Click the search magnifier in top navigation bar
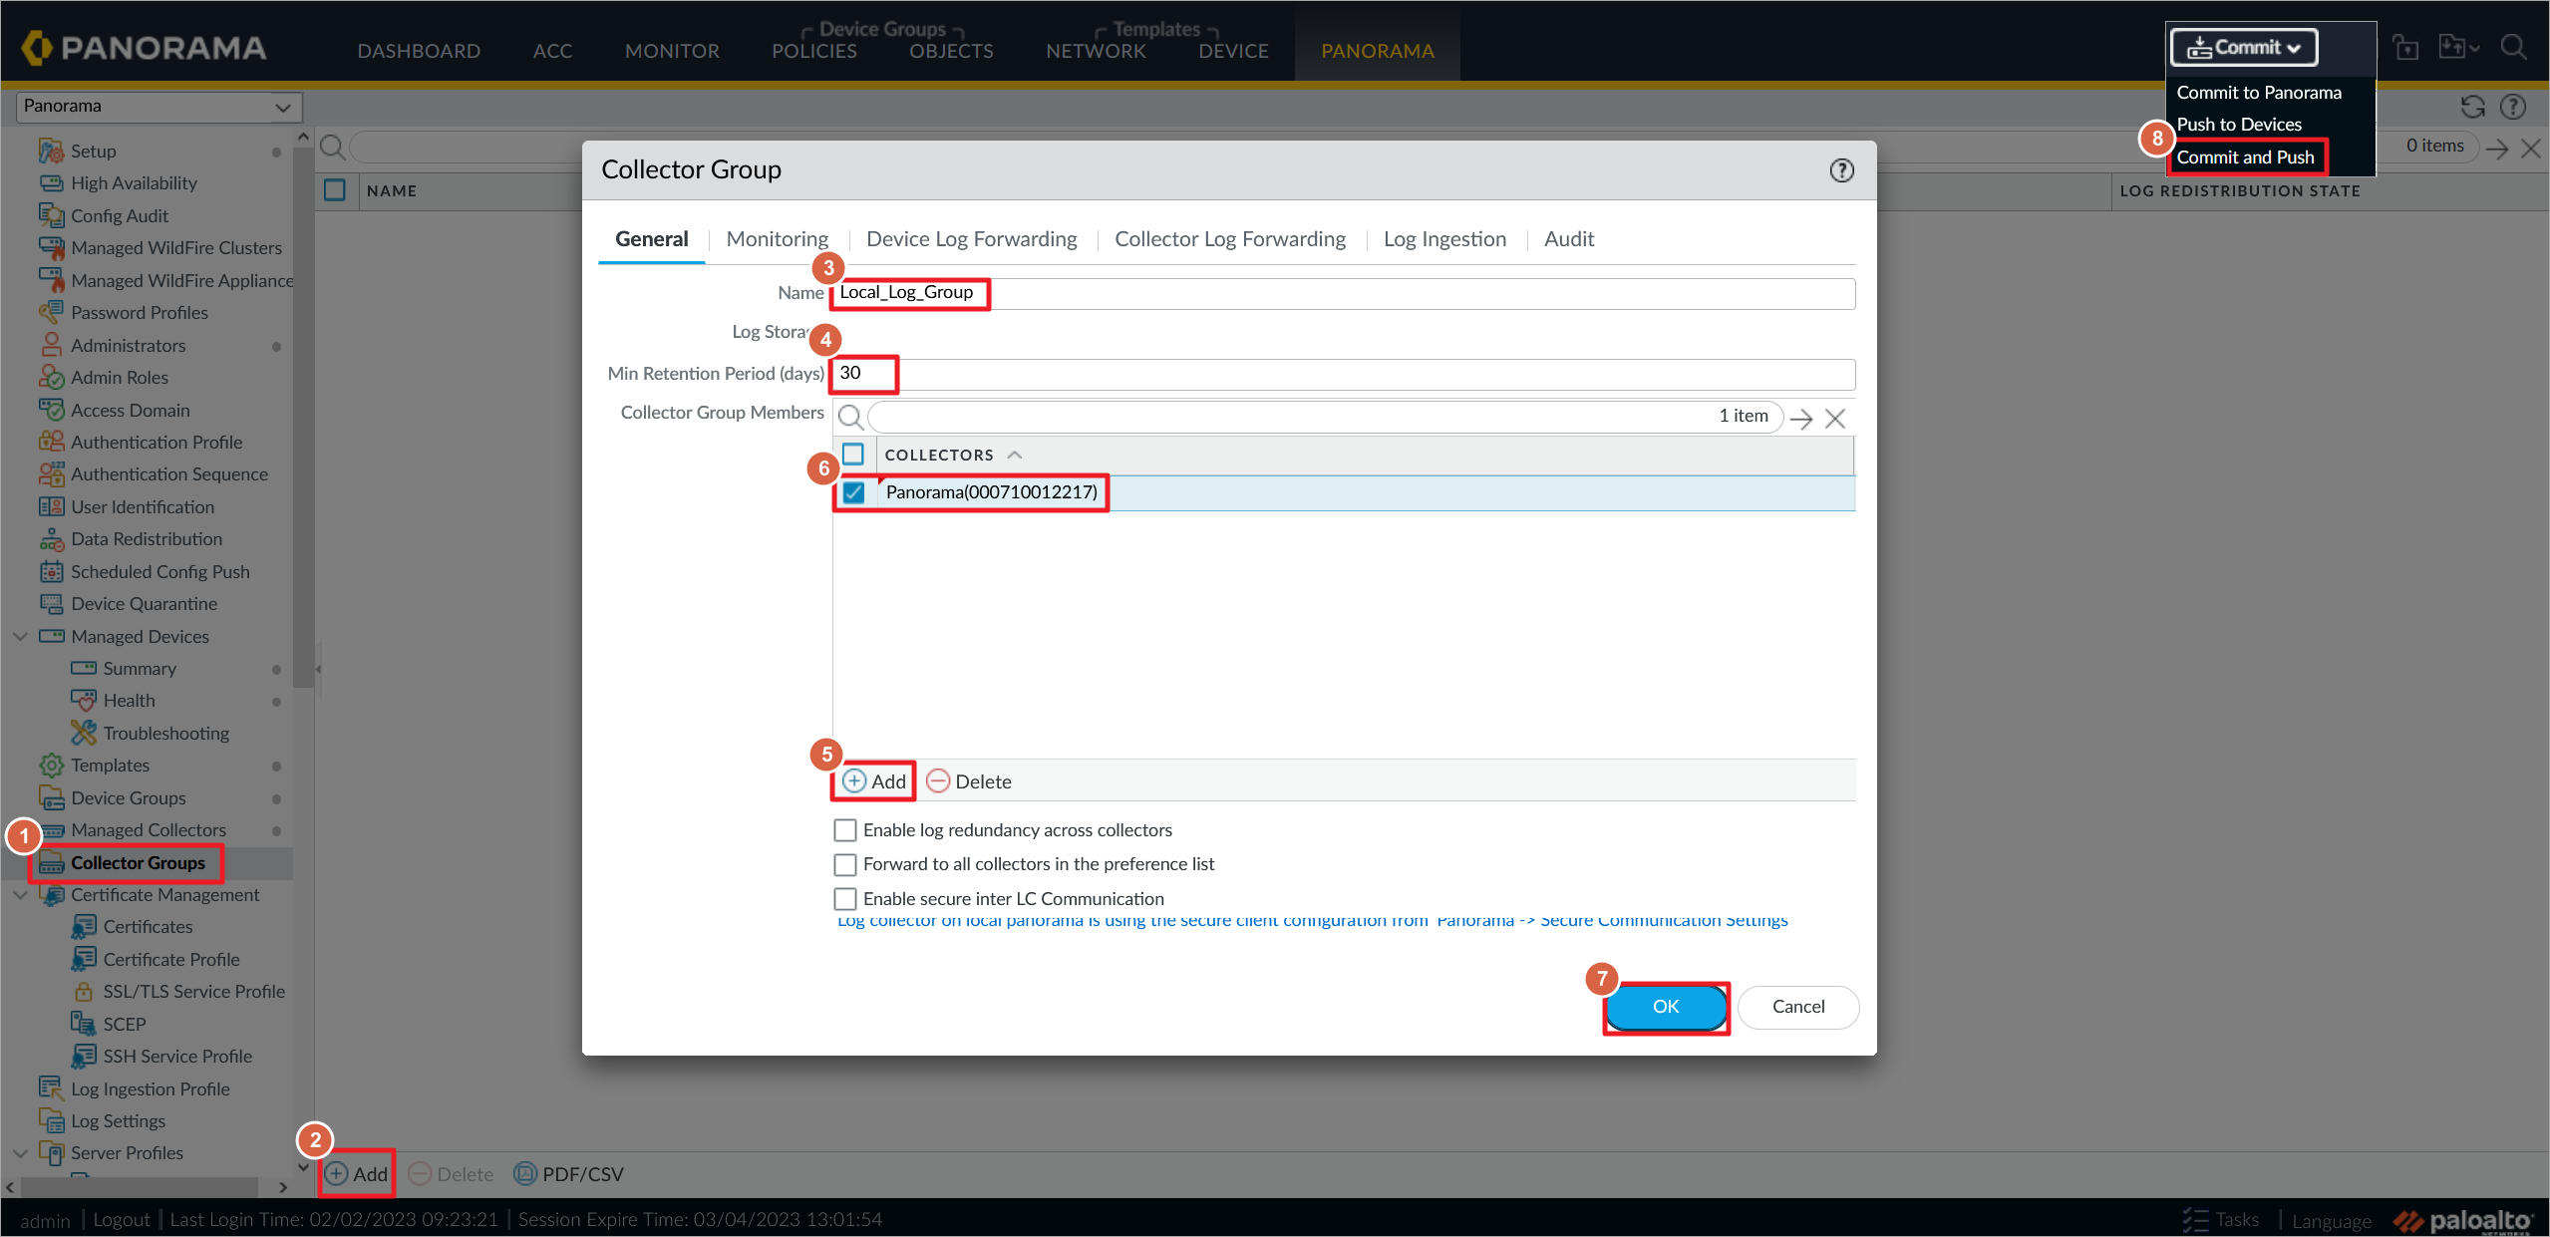This screenshot has height=1237, width=2550. [2513, 48]
